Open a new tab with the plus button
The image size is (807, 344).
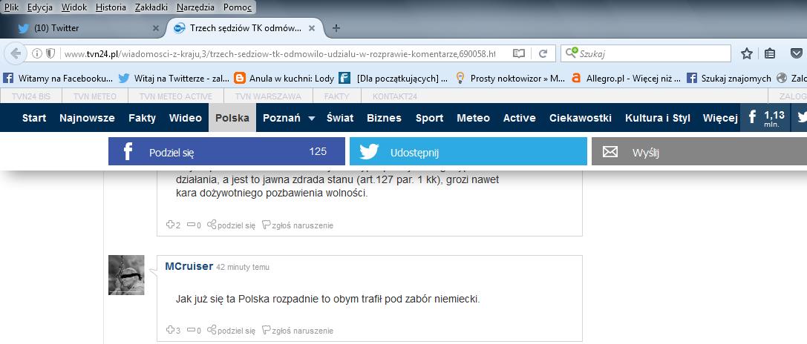tap(336, 28)
